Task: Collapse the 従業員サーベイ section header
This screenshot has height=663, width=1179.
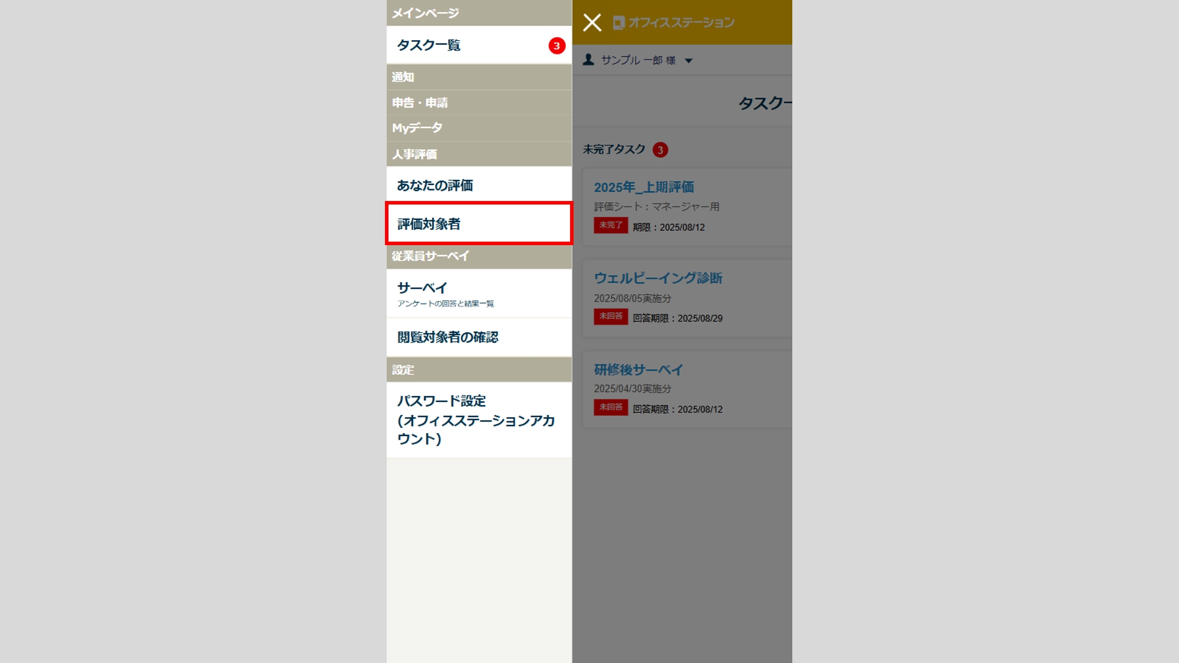Action: [479, 256]
